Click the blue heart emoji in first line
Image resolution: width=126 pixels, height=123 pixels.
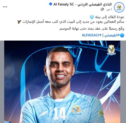[92, 17]
